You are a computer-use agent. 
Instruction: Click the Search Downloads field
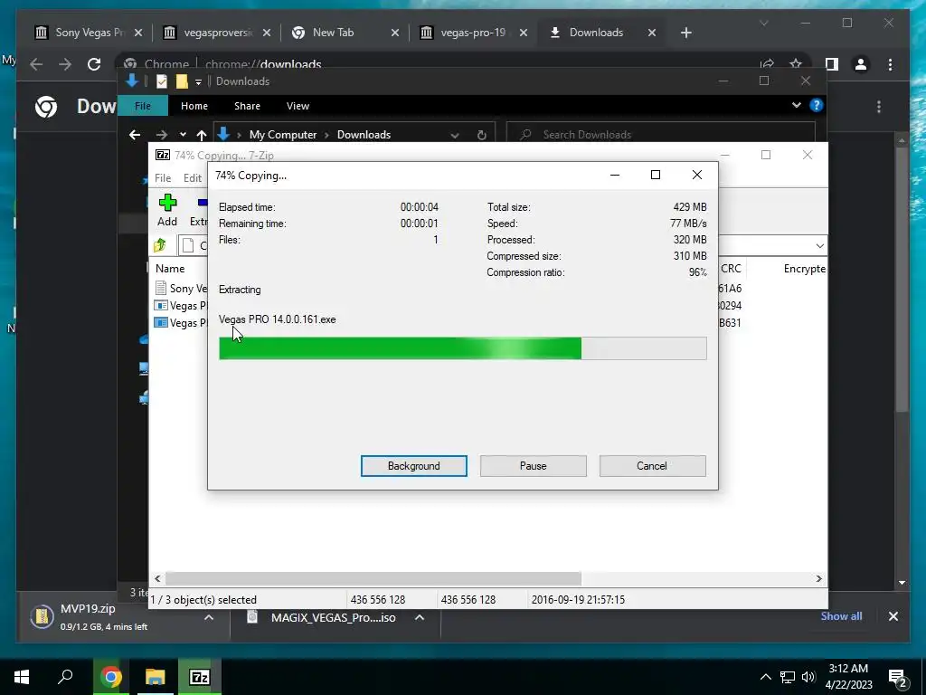pos(661,135)
